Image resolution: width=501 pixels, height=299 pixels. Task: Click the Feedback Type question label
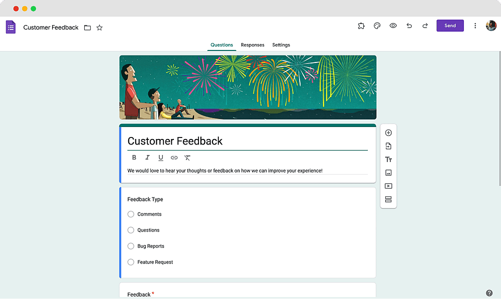(x=145, y=199)
